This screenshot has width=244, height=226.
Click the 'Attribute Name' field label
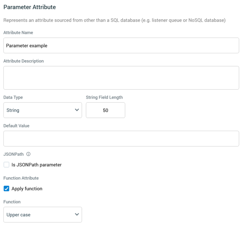click(x=18, y=32)
